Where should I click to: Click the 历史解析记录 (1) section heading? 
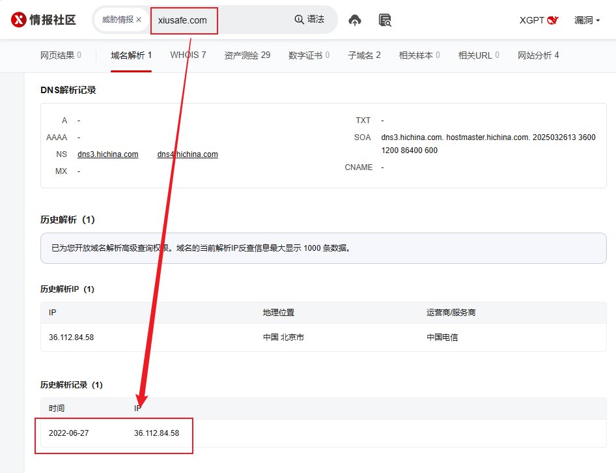pos(72,385)
